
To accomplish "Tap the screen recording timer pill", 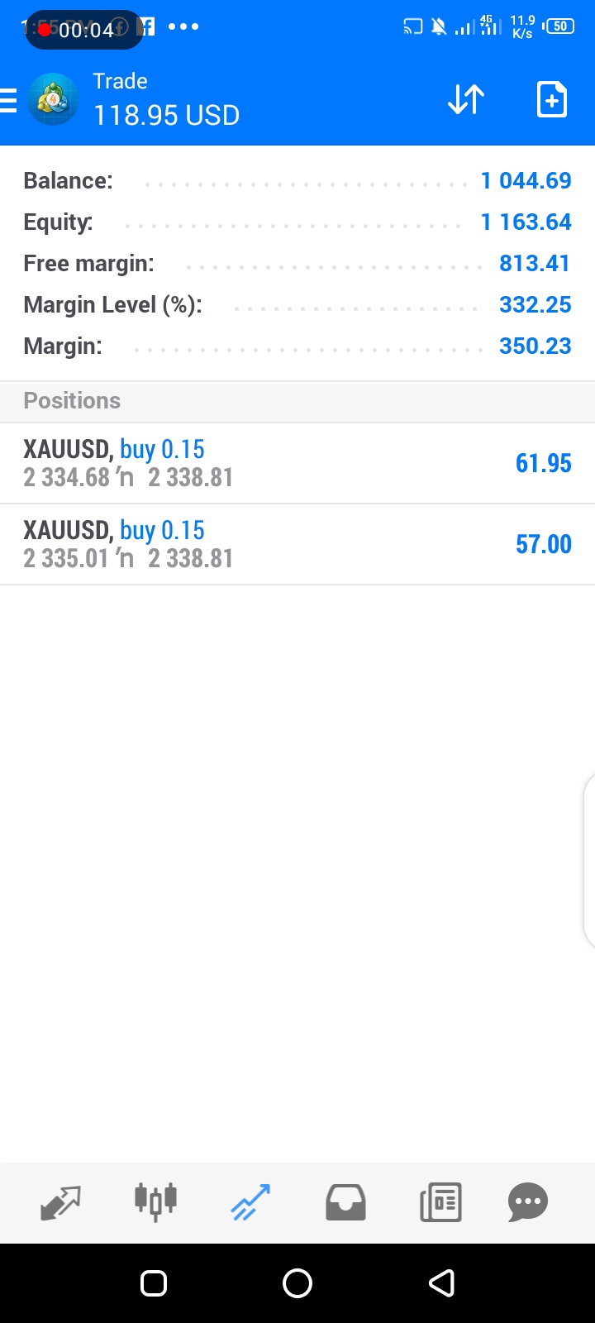I will pyautogui.click(x=83, y=31).
